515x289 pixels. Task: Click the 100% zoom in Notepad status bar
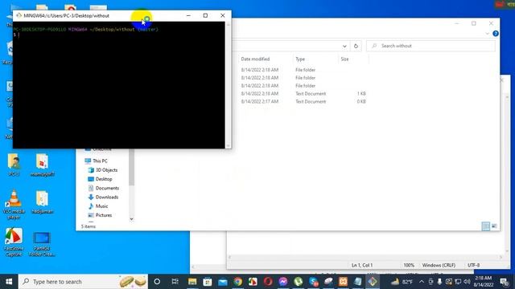(x=409, y=265)
